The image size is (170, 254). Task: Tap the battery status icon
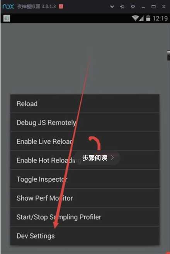(148, 18)
